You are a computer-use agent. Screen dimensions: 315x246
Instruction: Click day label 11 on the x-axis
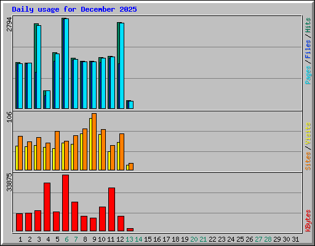coord(111,239)
